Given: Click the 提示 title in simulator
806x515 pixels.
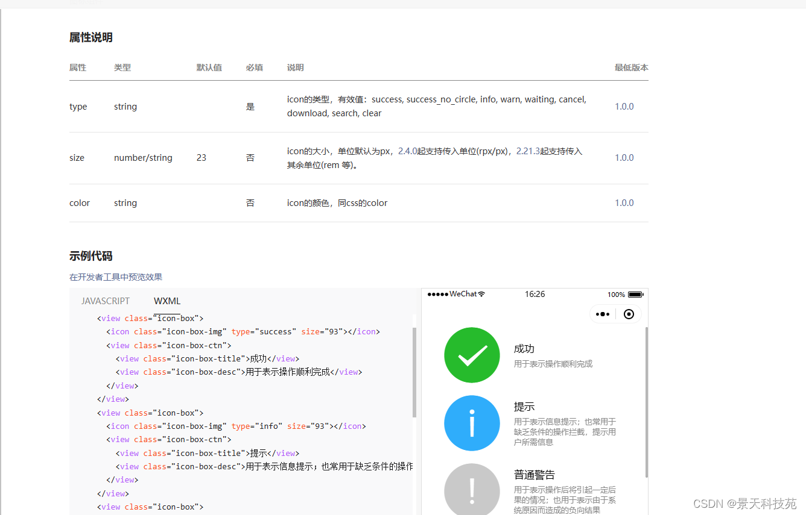Looking at the screenshot, I should point(524,407).
